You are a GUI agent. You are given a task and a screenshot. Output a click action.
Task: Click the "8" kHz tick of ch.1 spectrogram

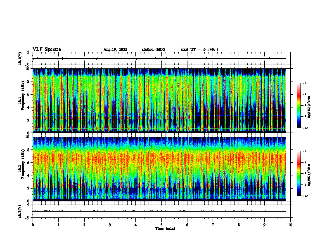click(x=28, y=82)
